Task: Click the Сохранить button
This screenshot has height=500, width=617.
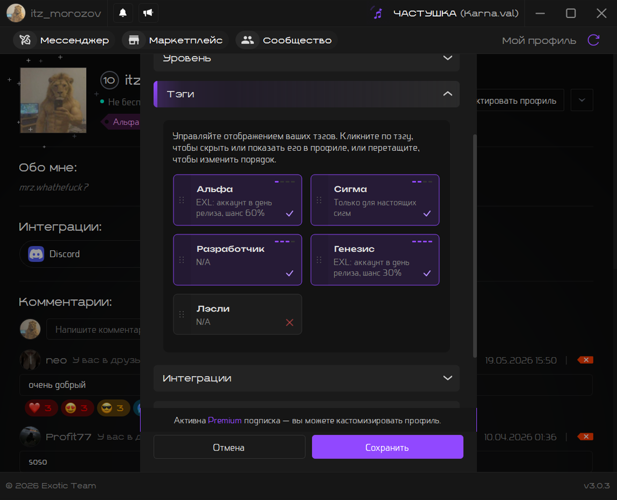Action: pos(388,447)
